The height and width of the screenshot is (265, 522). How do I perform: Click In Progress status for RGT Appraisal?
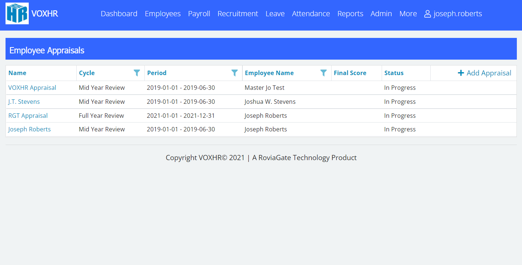tap(400, 116)
